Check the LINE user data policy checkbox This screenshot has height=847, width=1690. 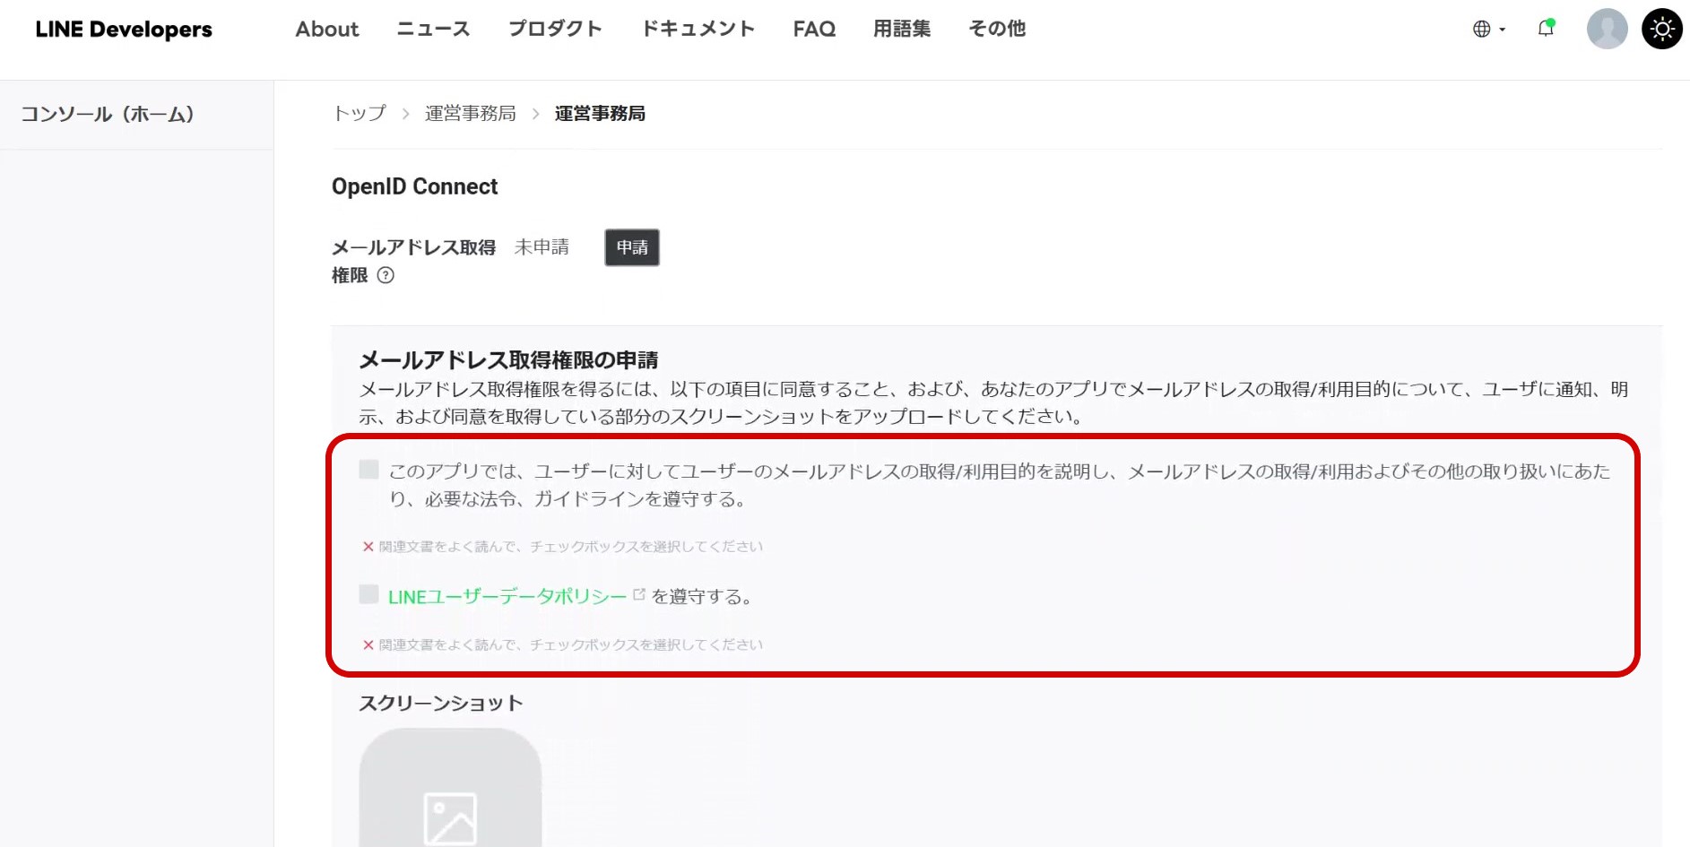click(368, 594)
